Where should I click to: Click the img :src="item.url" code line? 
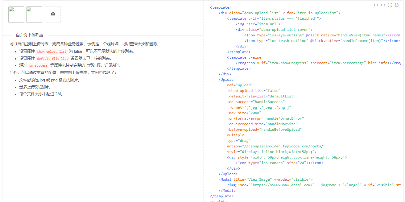258,24
